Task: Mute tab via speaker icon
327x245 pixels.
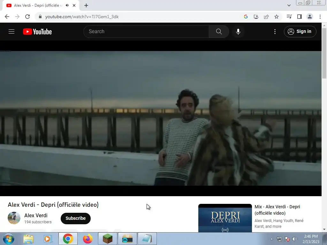Action: point(67,5)
